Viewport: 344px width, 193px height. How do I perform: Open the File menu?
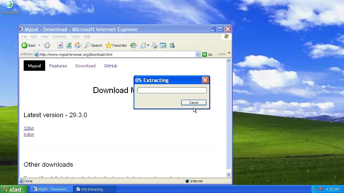pos(24,36)
